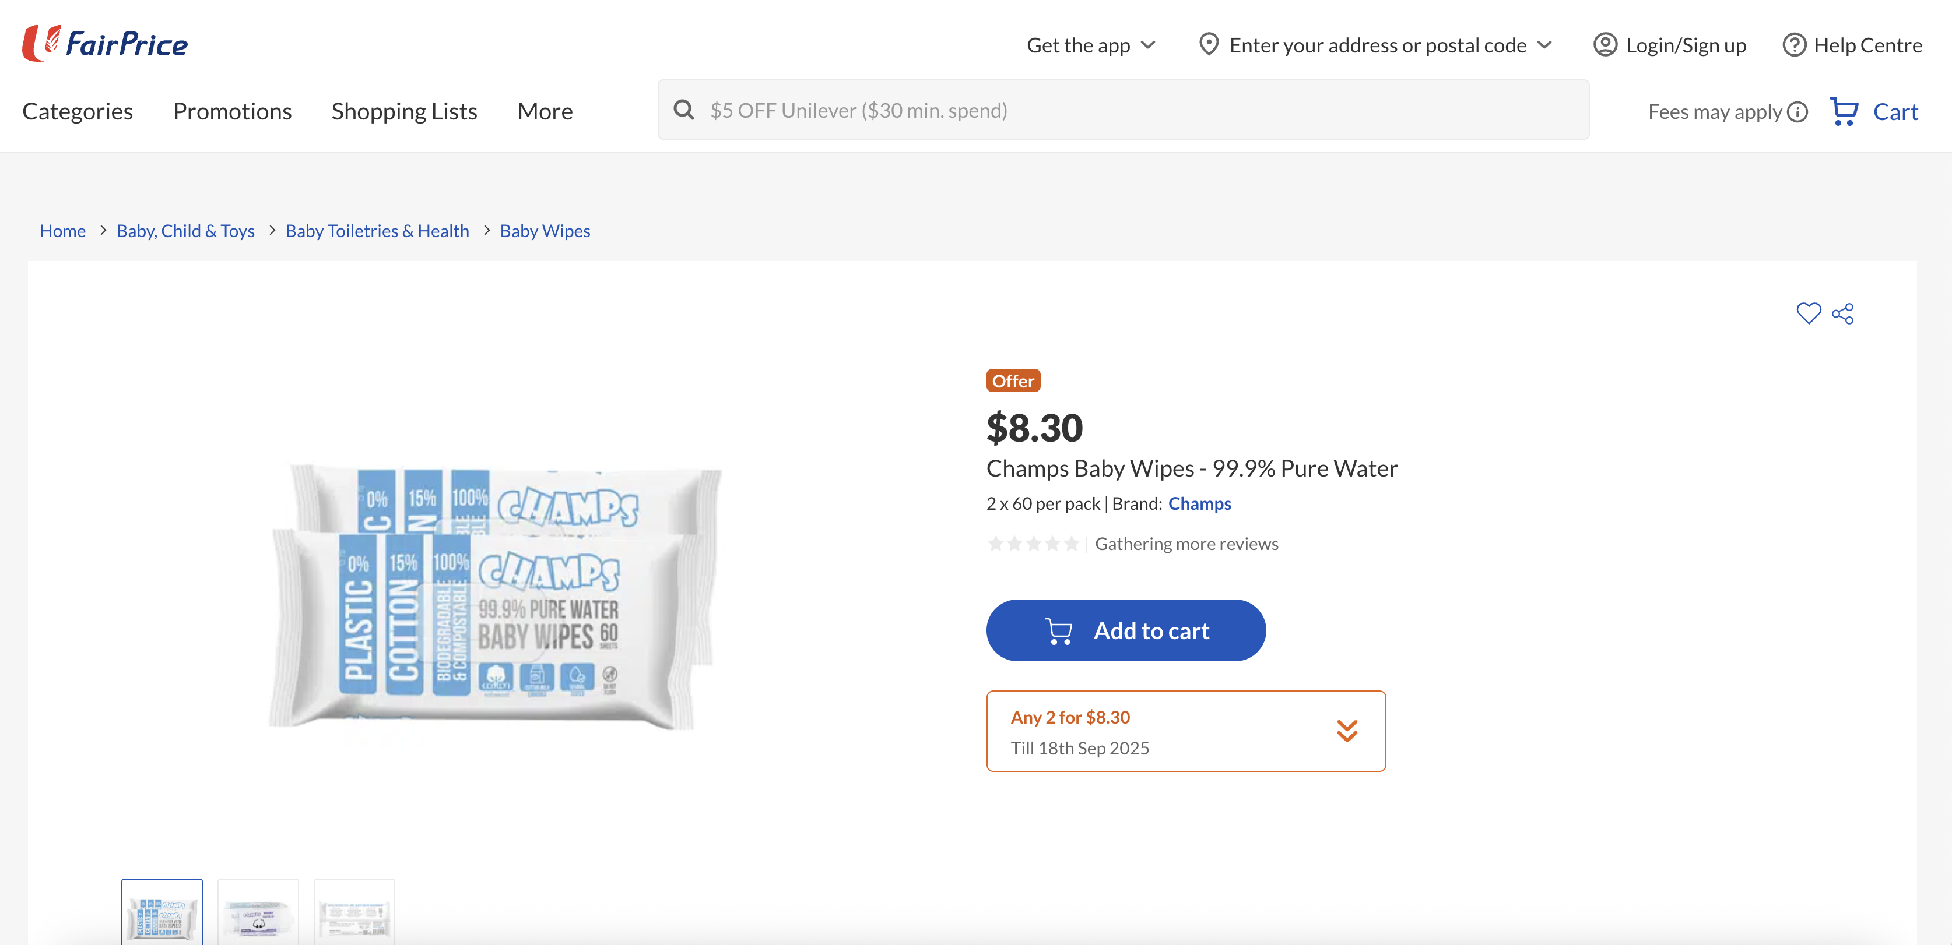Open the Categories menu

[78, 111]
